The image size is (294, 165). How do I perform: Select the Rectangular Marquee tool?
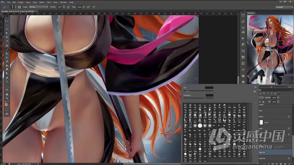7,25
